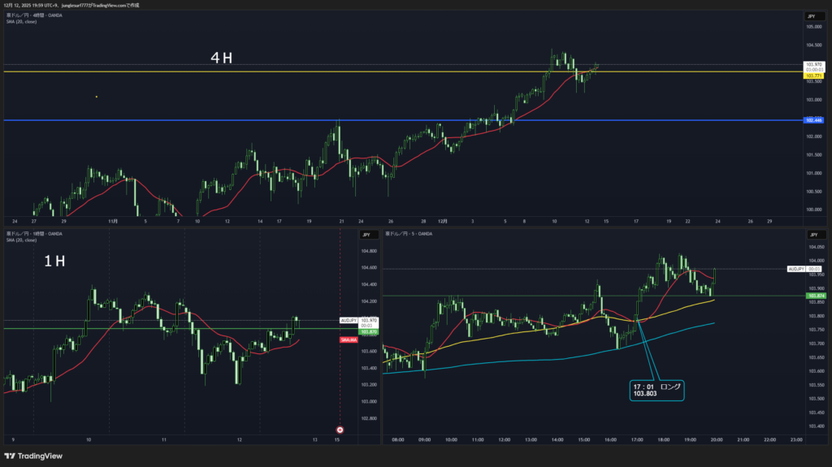Click the AUDJPY price label on 1H chart
The image size is (832, 467).
point(349,321)
